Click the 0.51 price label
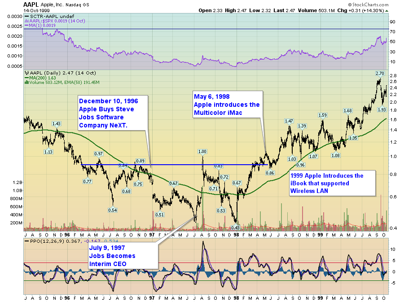 tap(159, 214)
